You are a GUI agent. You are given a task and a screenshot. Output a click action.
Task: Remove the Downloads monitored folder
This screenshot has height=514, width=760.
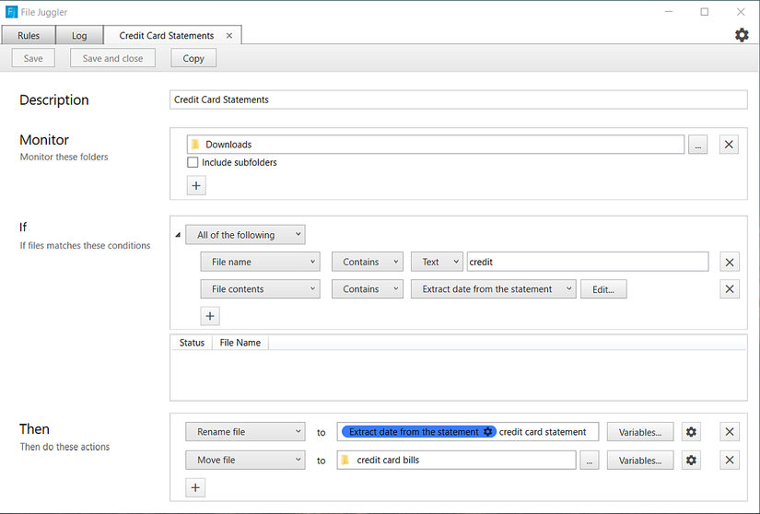pos(729,145)
